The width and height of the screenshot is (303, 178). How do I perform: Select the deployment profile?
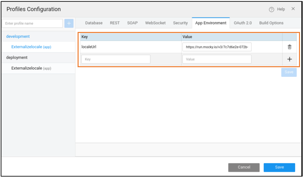[x=17, y=58]
